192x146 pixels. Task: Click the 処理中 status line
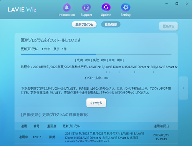click(99, 67)
